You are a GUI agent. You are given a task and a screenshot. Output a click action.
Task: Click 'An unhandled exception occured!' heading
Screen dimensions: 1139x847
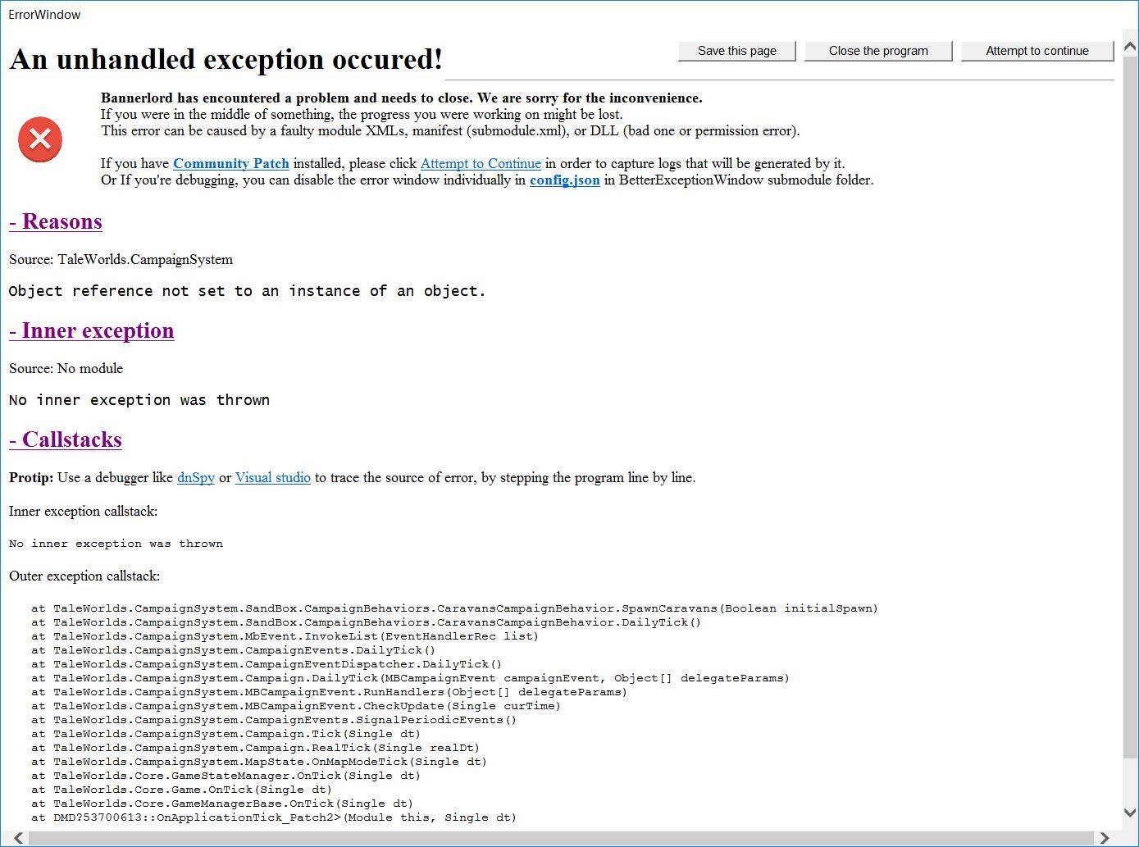[226, 59]
